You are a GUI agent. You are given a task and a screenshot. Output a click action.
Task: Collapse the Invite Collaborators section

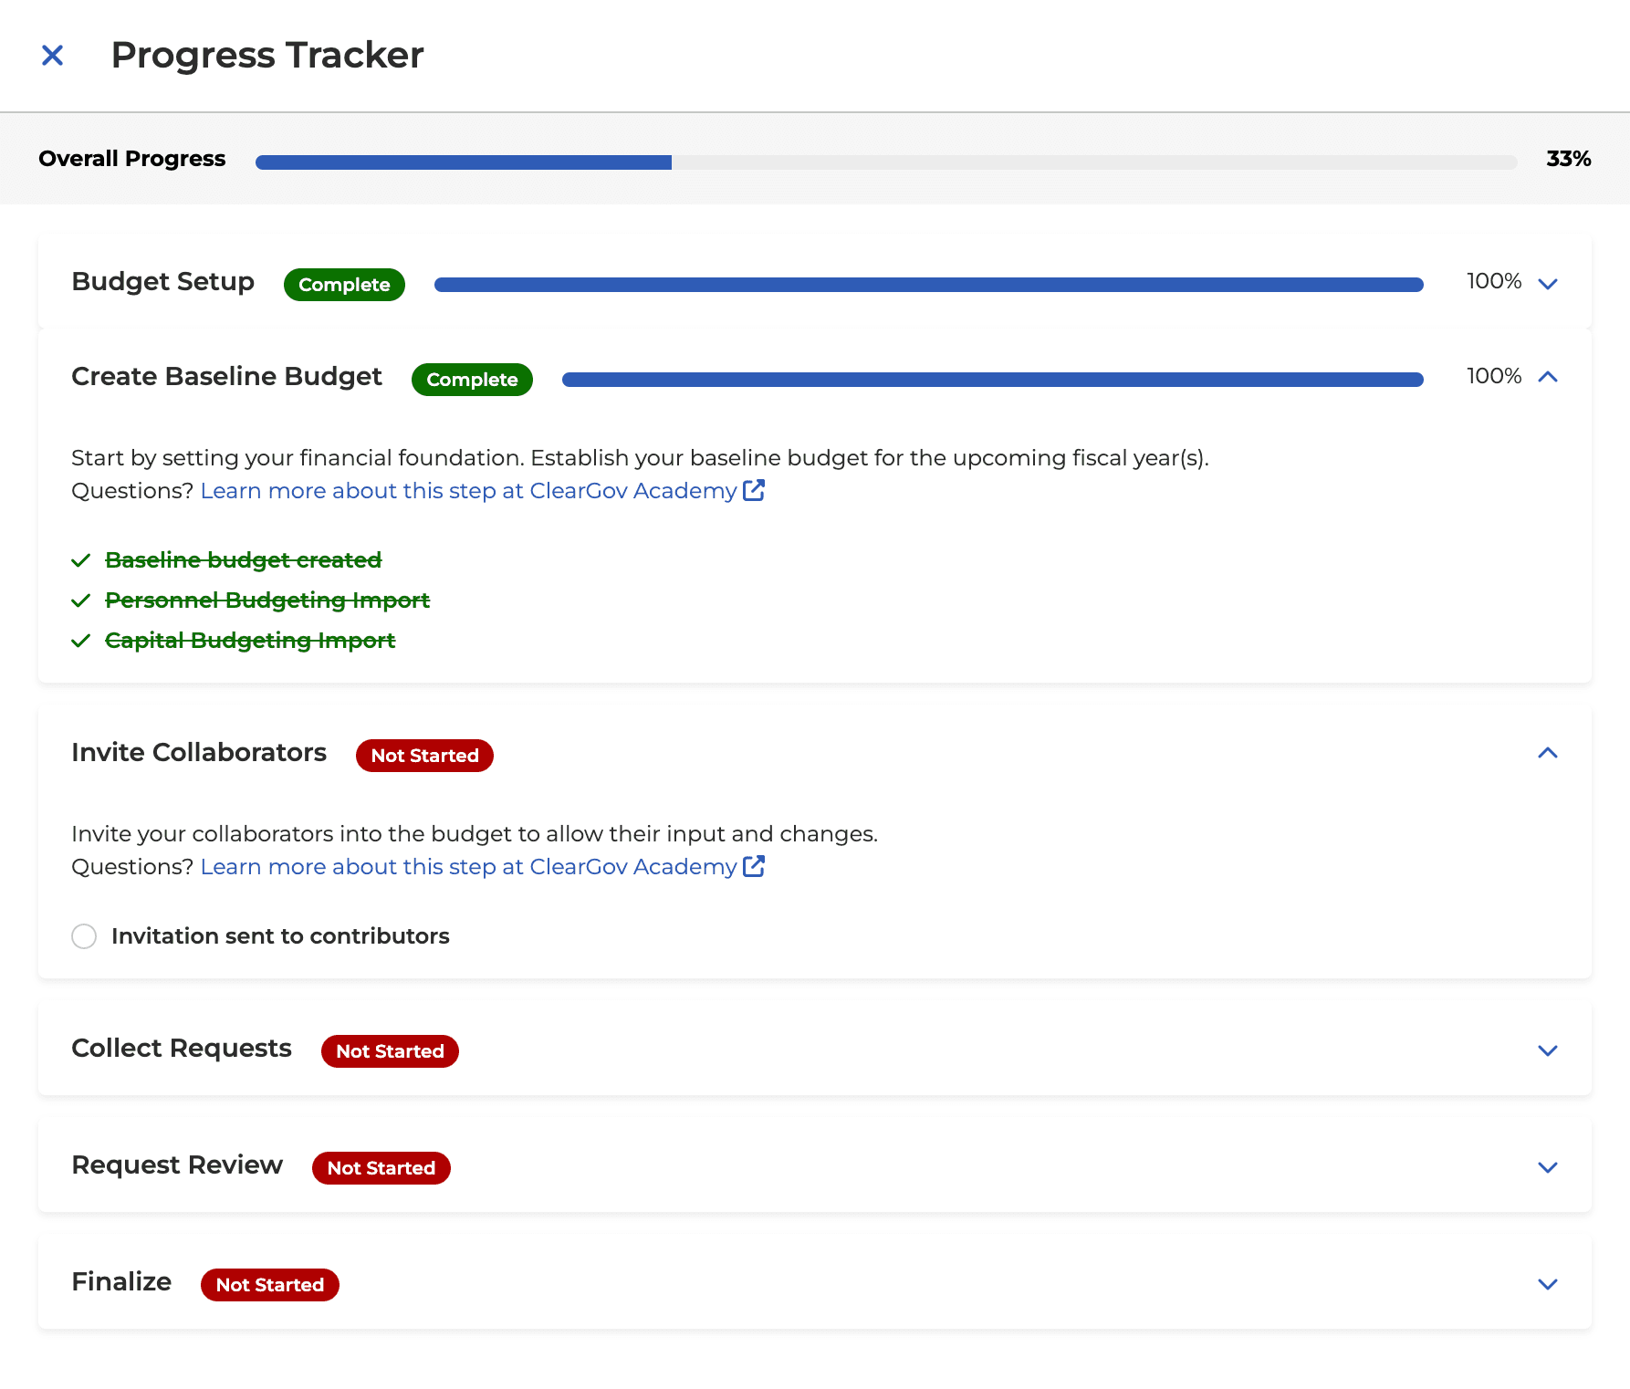click(x=1549, y=753)
